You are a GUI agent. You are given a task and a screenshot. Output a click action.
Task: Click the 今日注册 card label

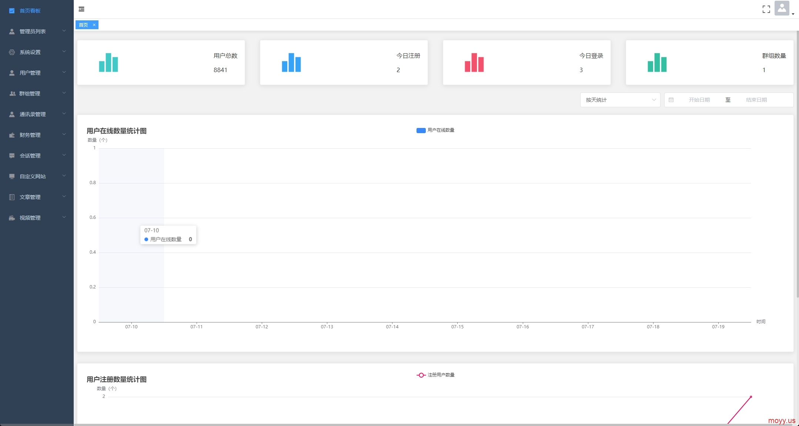(408, 56)
